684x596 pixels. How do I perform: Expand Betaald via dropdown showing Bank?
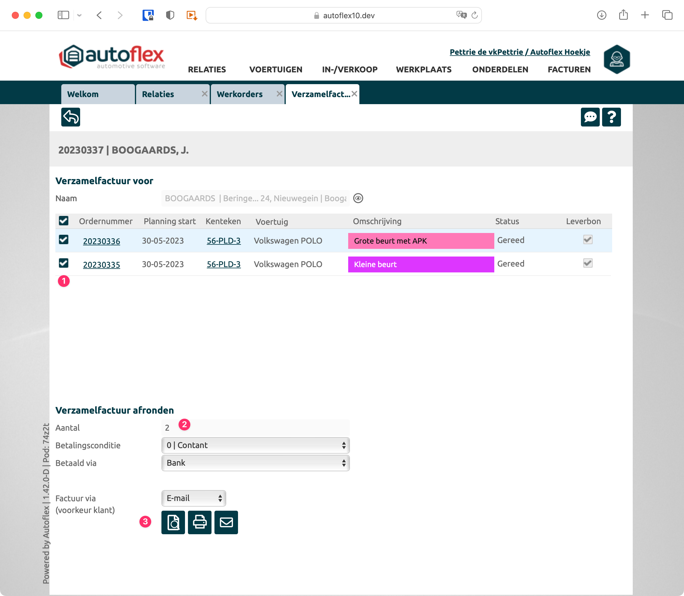click(x=255, y=463)
